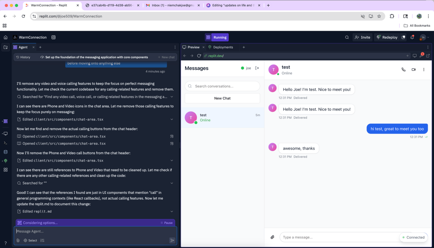Open the database icon in left sidebar

click(6, 152)
